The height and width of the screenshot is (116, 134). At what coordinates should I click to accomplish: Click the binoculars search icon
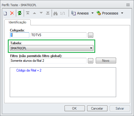[55, 13]
